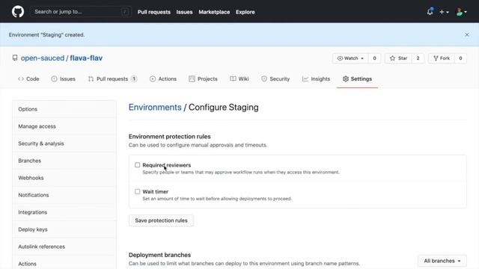Click the Star count of 2
Image resolution: width=479 pixels, height=269 pixels.
418,58
